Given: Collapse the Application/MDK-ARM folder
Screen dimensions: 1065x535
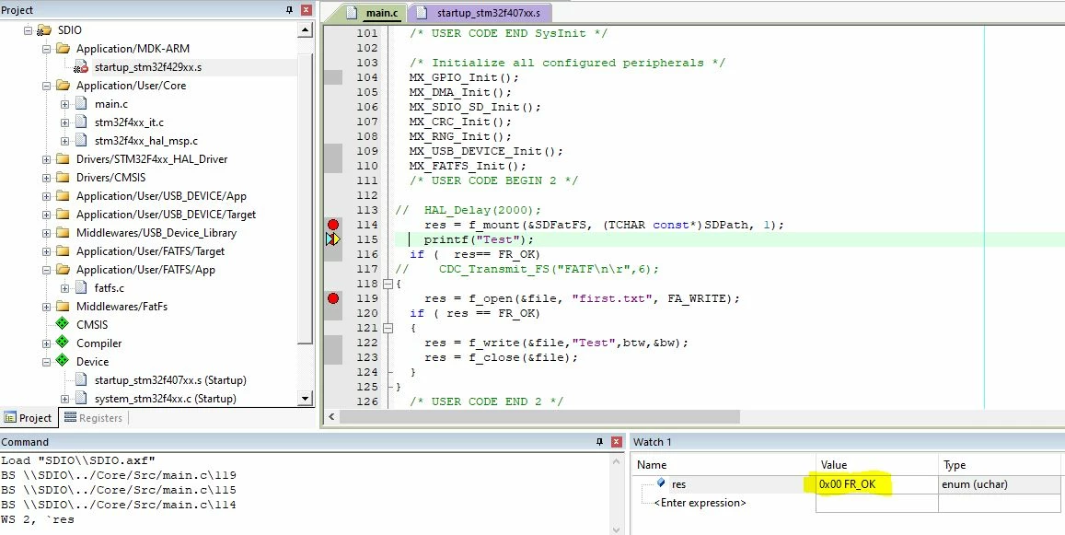Looking at the screenshot, I should pos(46,49).
